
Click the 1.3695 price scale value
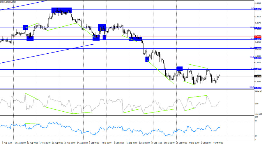click(258, 3)
